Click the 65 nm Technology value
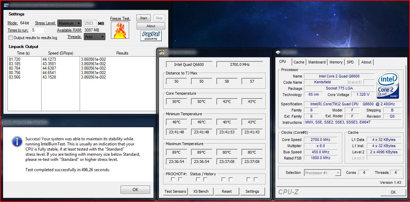This screenshot has width=410, height=202. [314, 94]
